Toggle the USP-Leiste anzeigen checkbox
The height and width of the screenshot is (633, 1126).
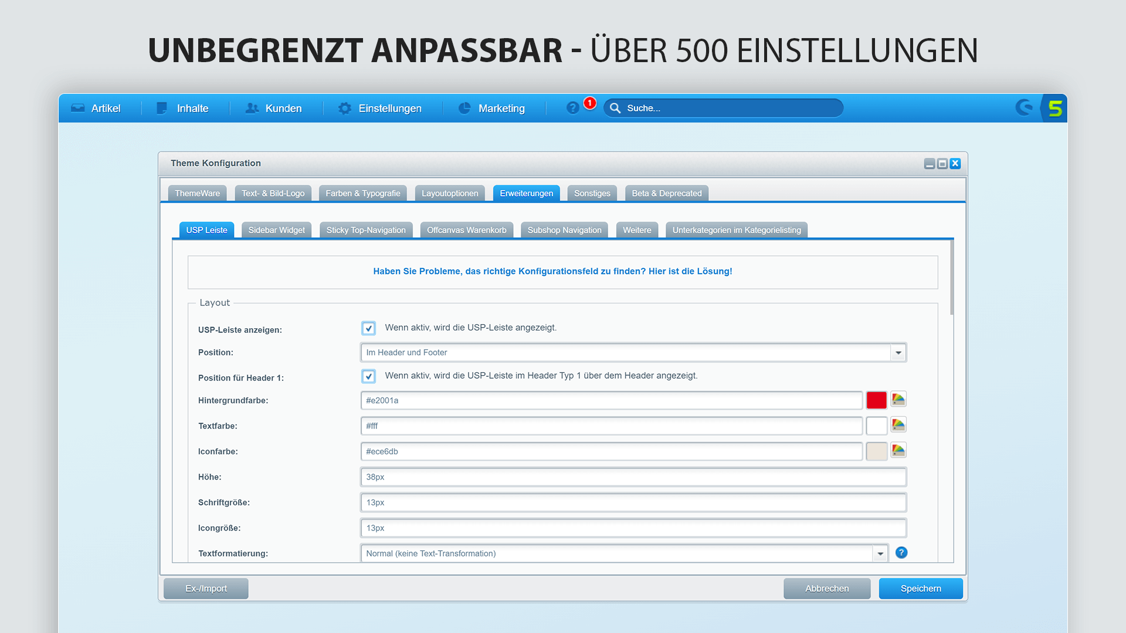click(369, 328)
